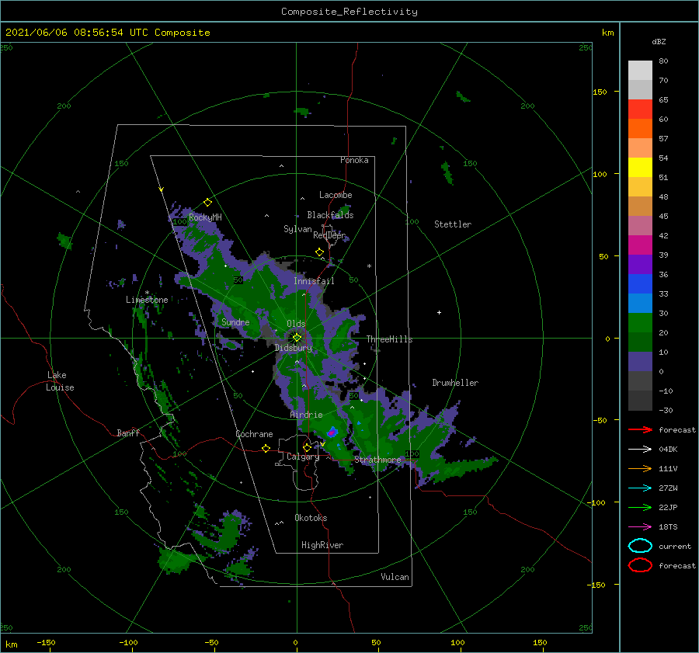Click the Ponoka city label

click(354, 160)
